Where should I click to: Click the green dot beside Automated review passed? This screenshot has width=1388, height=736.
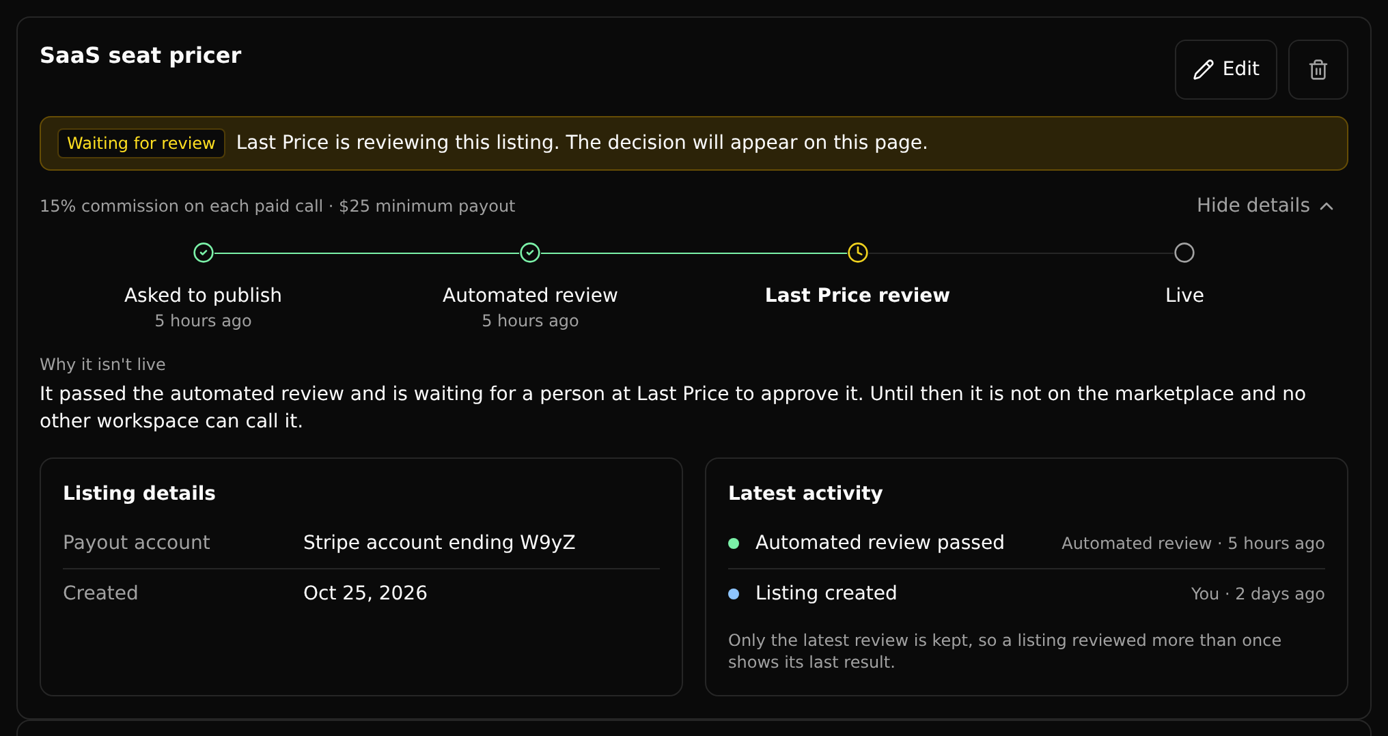pos(734,543)
